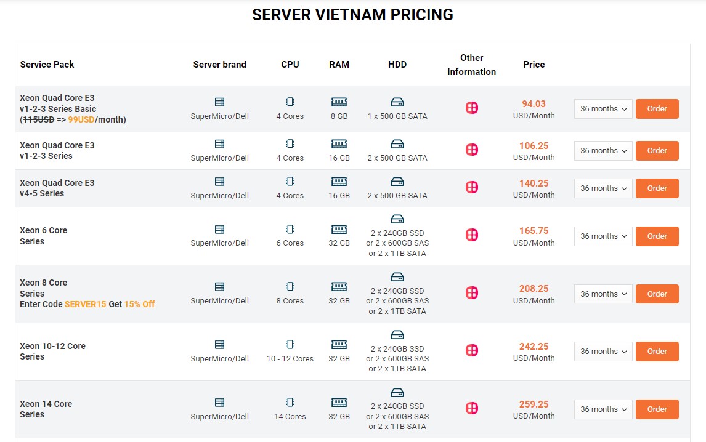
Task: Click the Xeon 14 Core Series pack name
Action: [x=46, y=409]
